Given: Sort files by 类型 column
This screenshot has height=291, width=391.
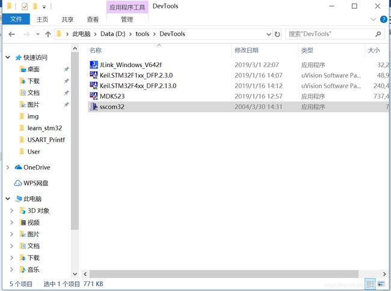Looking at the screenshot, I should point(307,50).
